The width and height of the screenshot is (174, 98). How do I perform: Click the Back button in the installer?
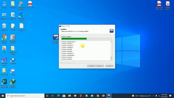pos(91,66)
